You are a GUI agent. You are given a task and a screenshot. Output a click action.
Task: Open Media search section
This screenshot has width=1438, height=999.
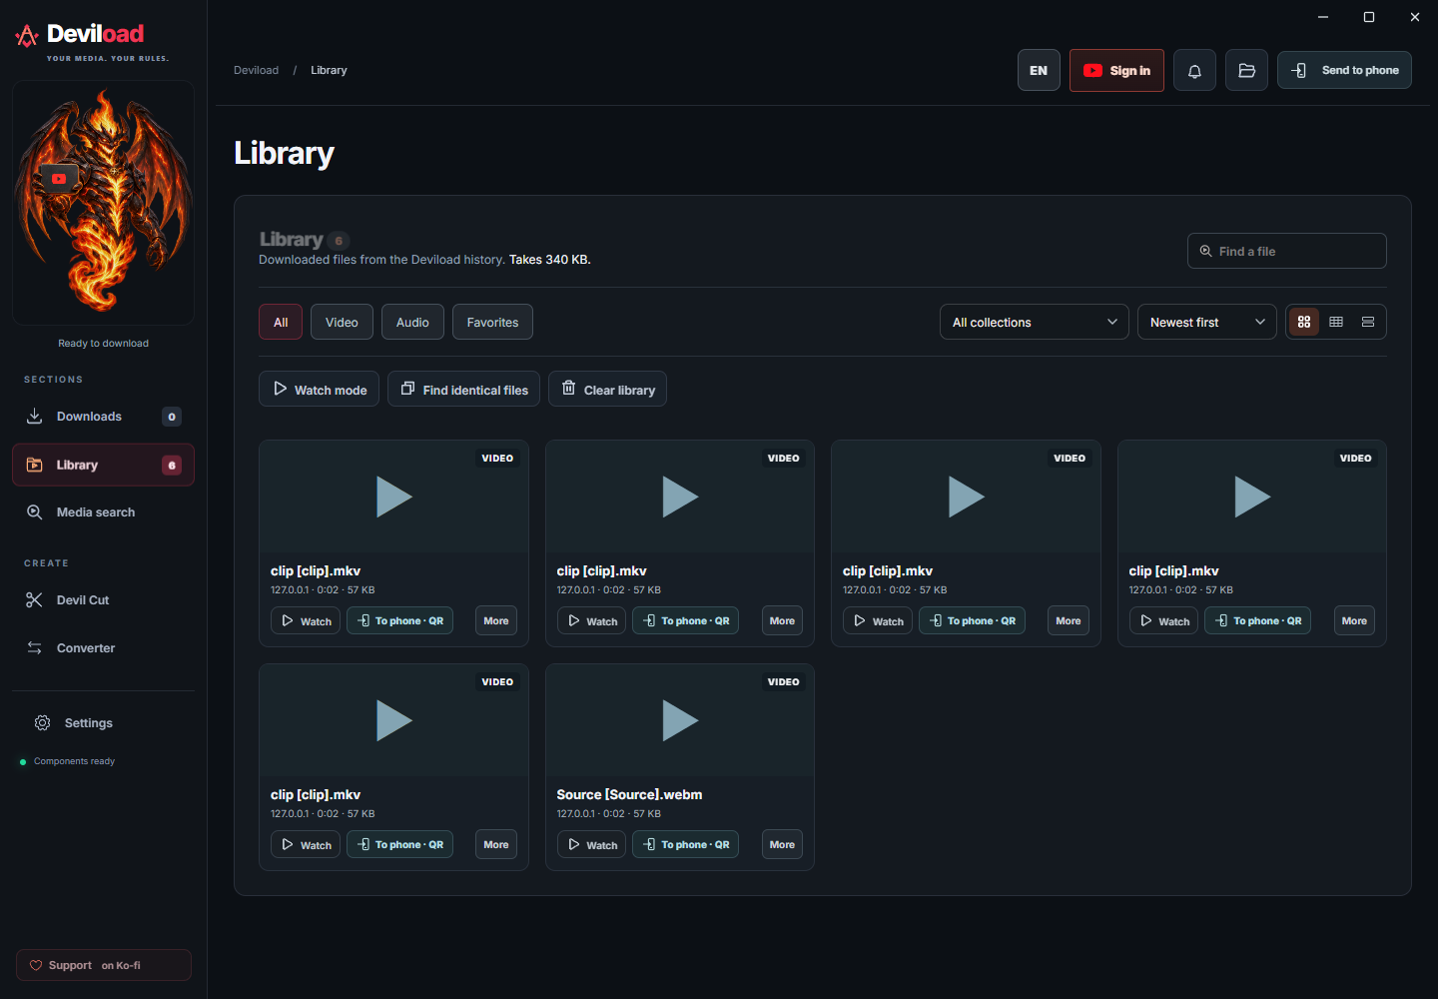point(103,512)
